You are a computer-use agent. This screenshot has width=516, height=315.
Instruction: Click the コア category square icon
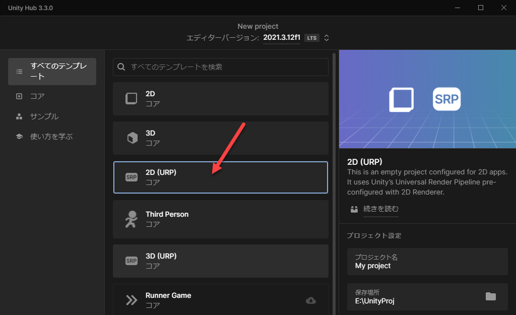coord(19,96)
